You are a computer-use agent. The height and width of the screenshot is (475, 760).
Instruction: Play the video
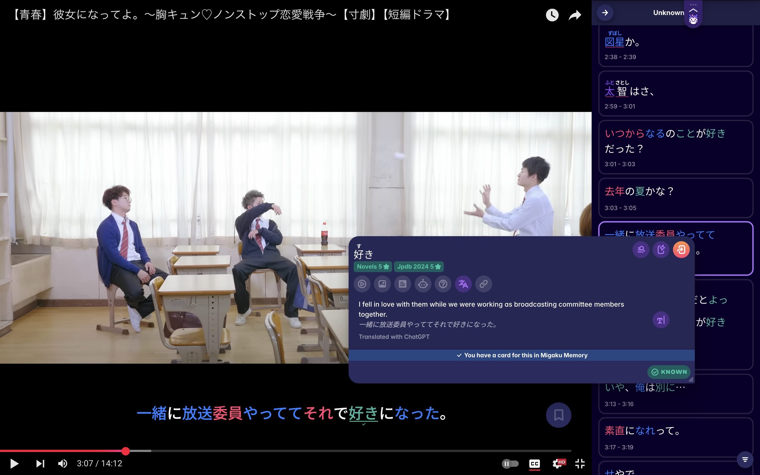pos(14,463)
